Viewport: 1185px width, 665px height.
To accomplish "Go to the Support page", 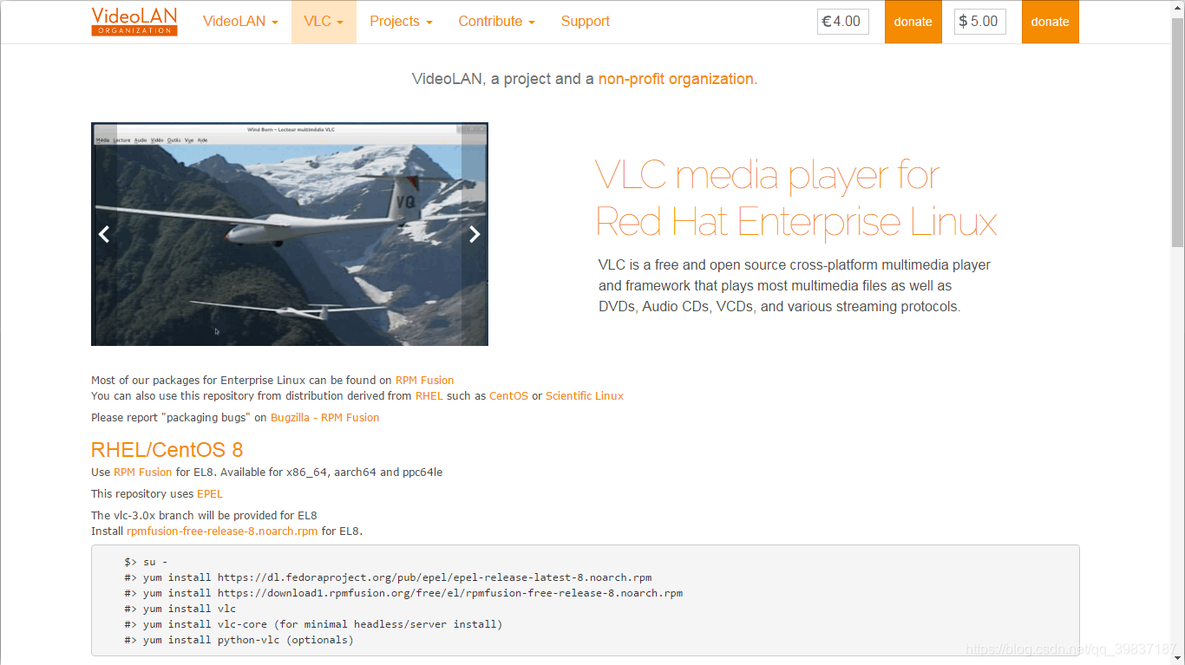I will [585, 22].
